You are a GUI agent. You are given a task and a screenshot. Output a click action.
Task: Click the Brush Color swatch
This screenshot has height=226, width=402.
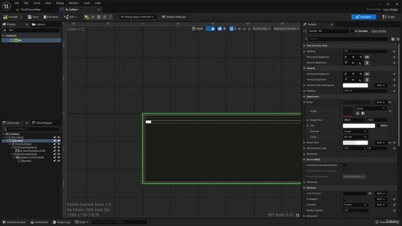point(355,143)
